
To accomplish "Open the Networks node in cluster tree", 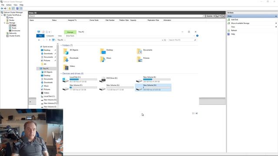I will (x=13, y=33).
